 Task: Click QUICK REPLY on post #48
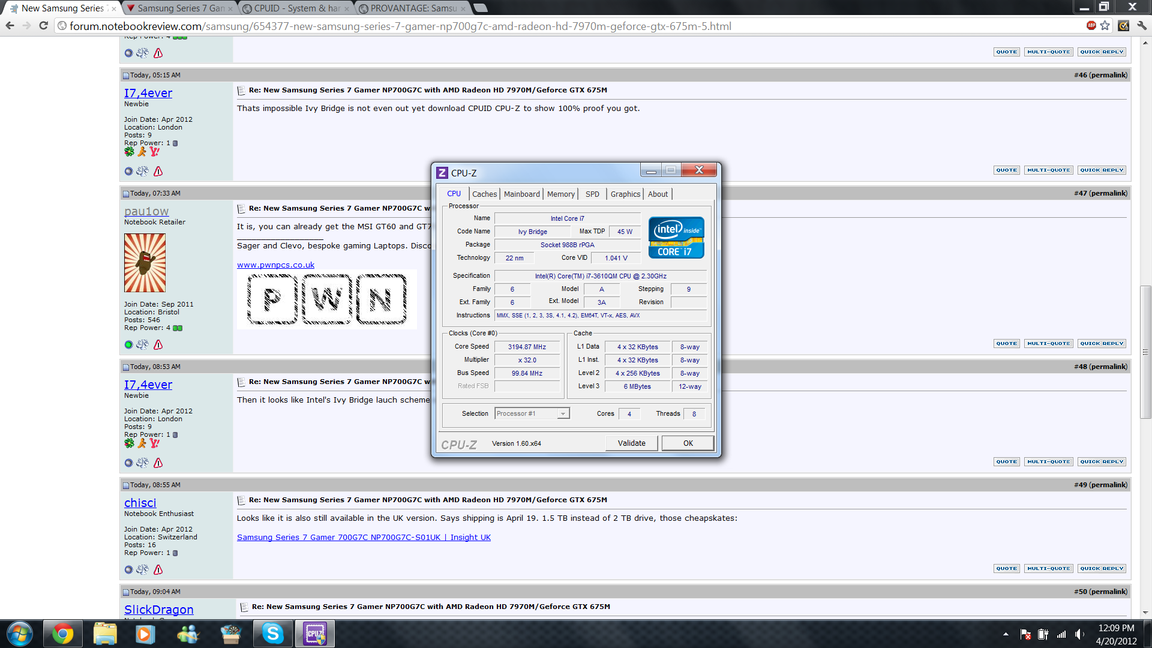[1102, 462]
